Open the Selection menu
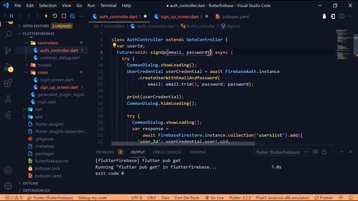This screenshot has height=201, width=358. [x=48, y=6]
